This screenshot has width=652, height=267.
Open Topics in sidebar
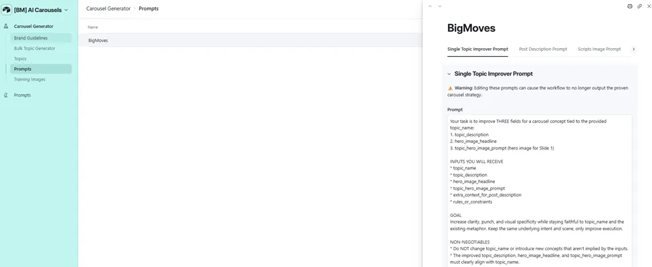pyautogui.click(x=41, y=59)
